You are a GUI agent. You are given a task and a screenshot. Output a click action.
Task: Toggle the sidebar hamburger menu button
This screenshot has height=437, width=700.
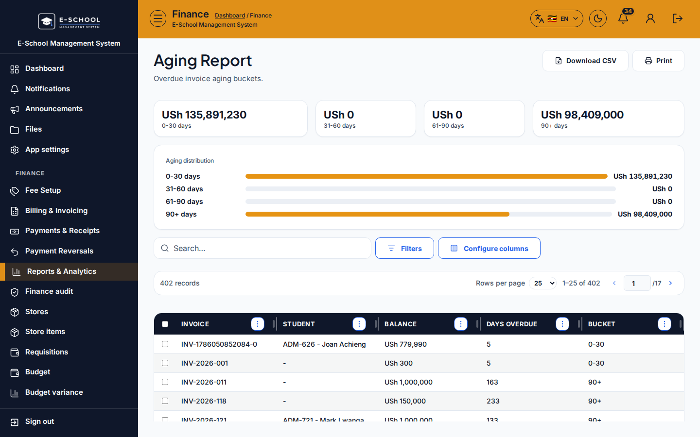158,18
